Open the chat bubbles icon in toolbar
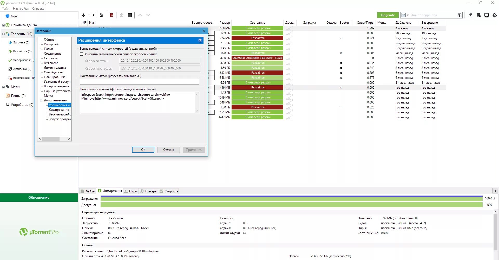 (479, 15)
